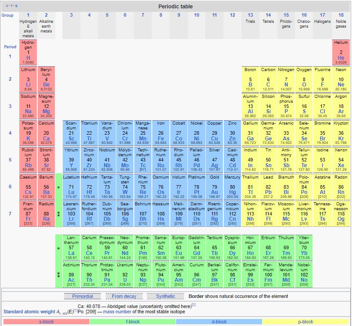The height and width of the screenshot is (326, 352).
Task: Click the Iodine I symbol
Action: (322, 165)
